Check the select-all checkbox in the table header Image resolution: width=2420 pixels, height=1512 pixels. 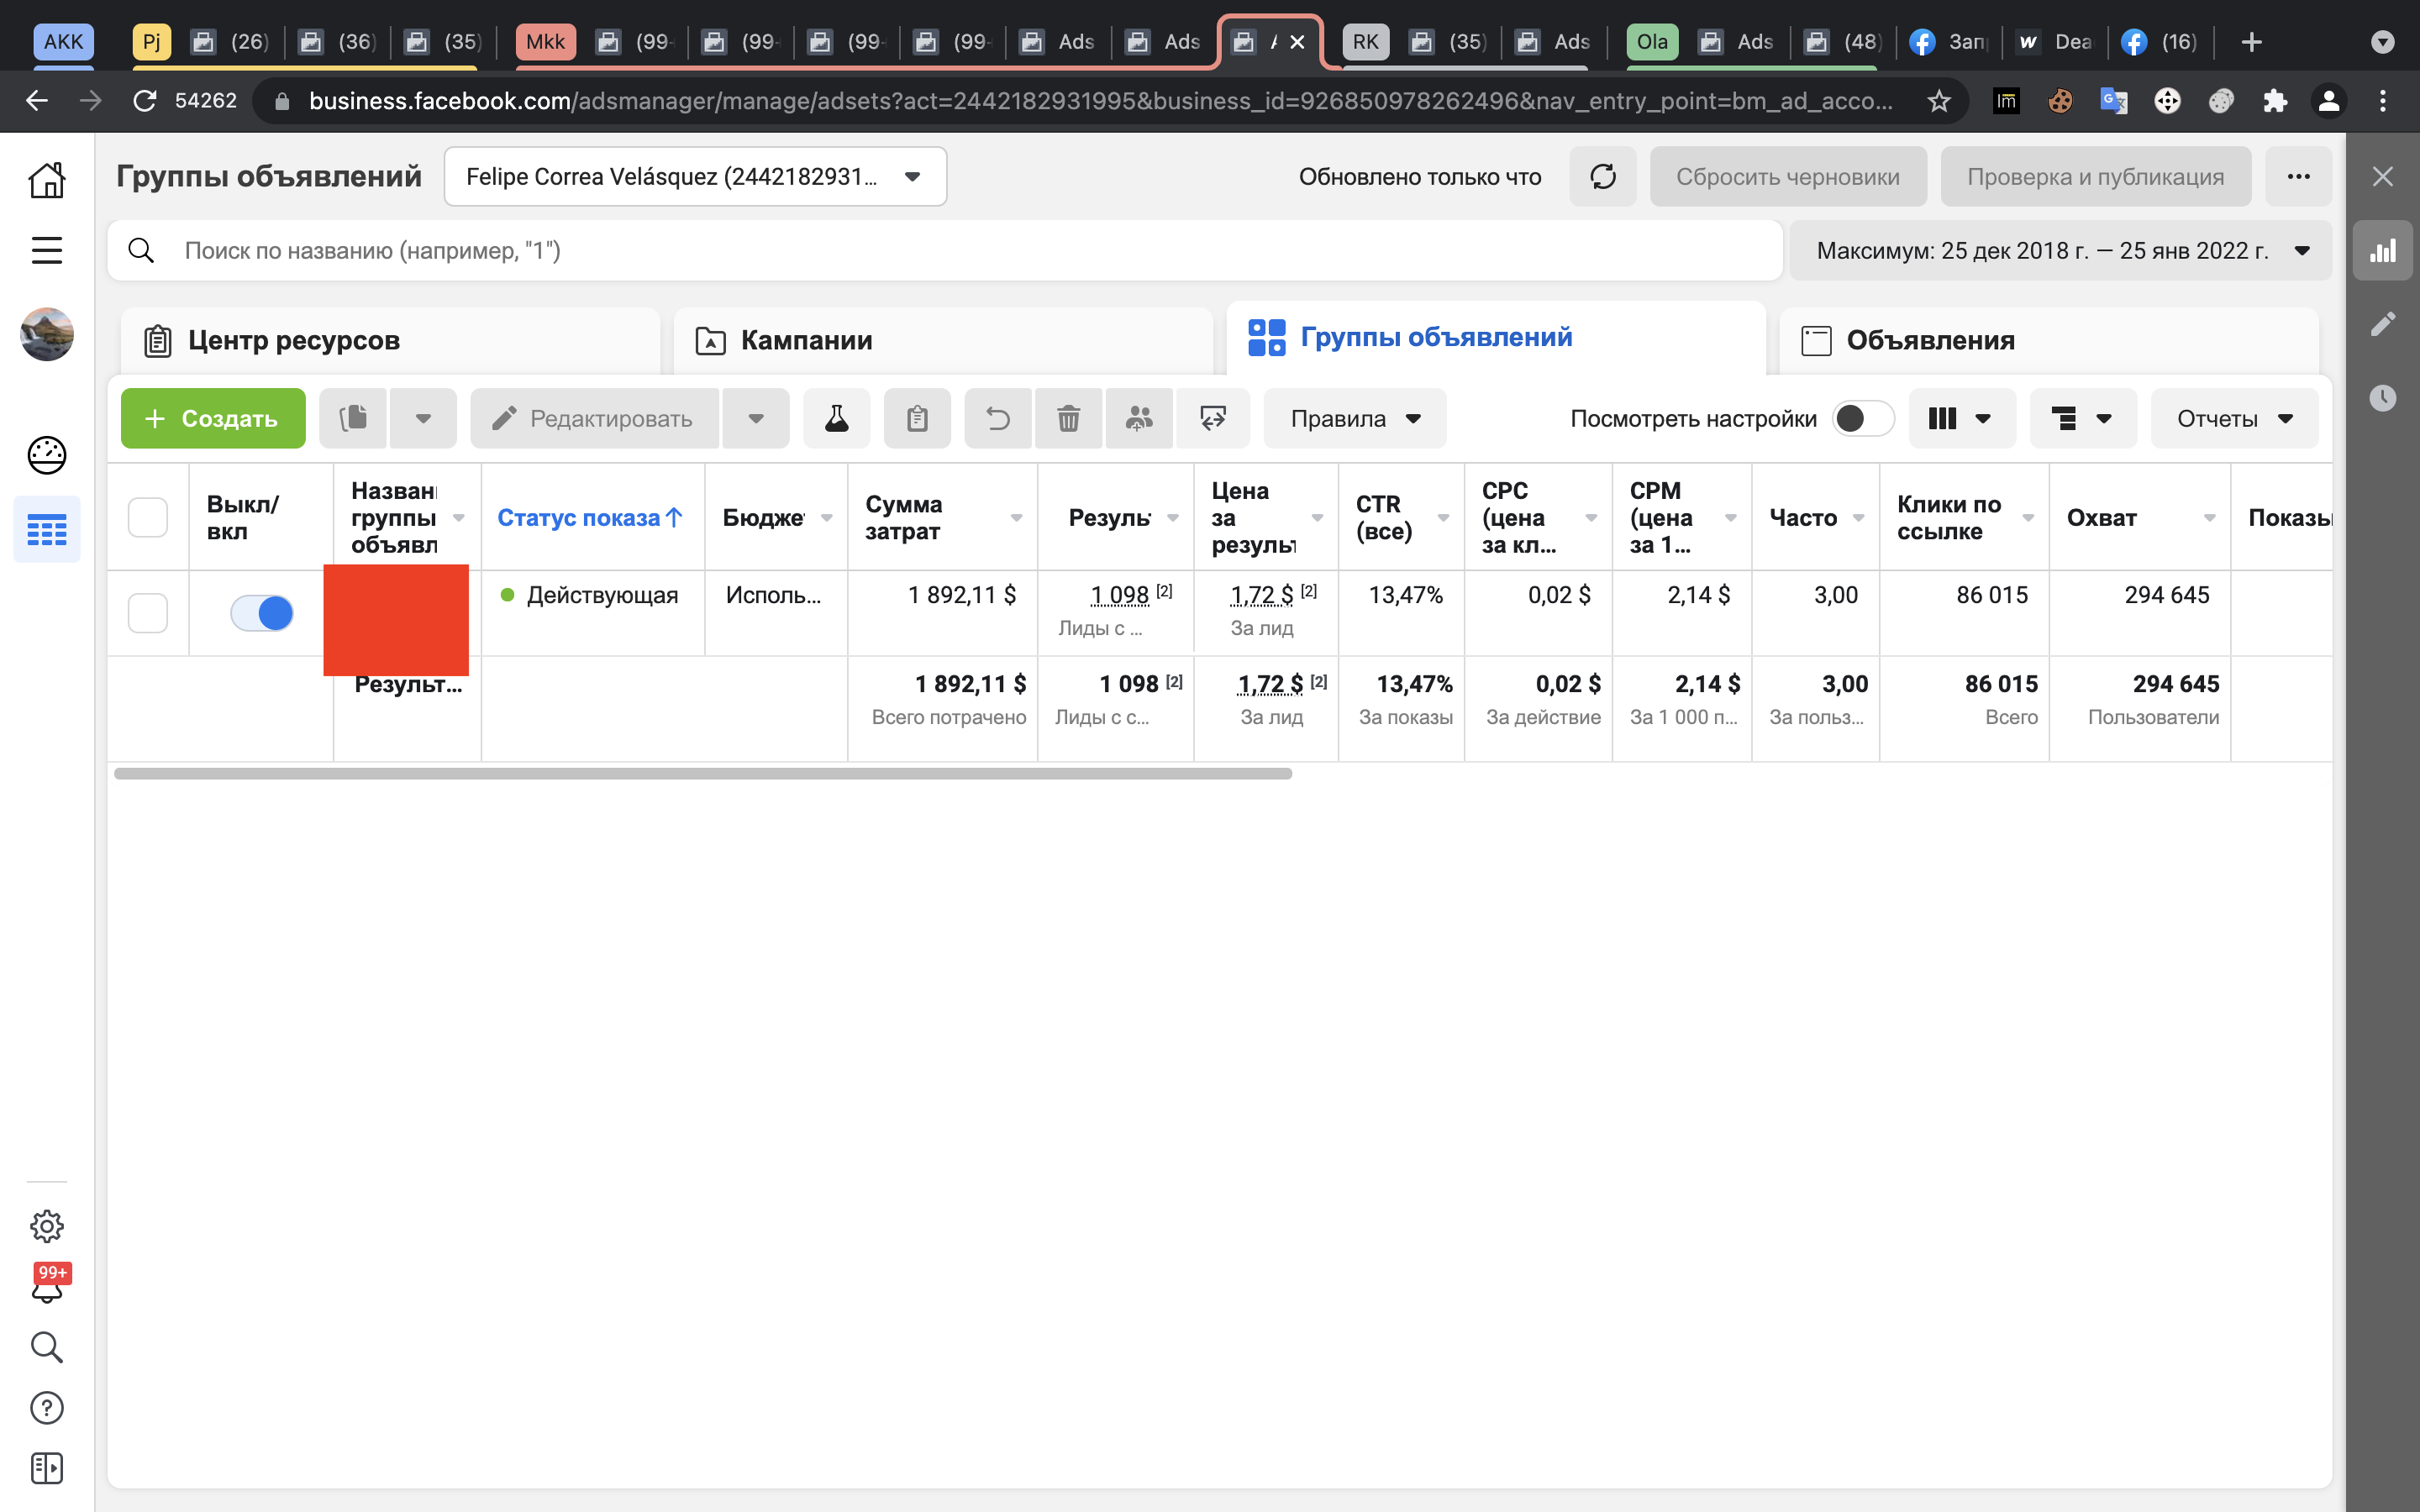click(148, 518)
